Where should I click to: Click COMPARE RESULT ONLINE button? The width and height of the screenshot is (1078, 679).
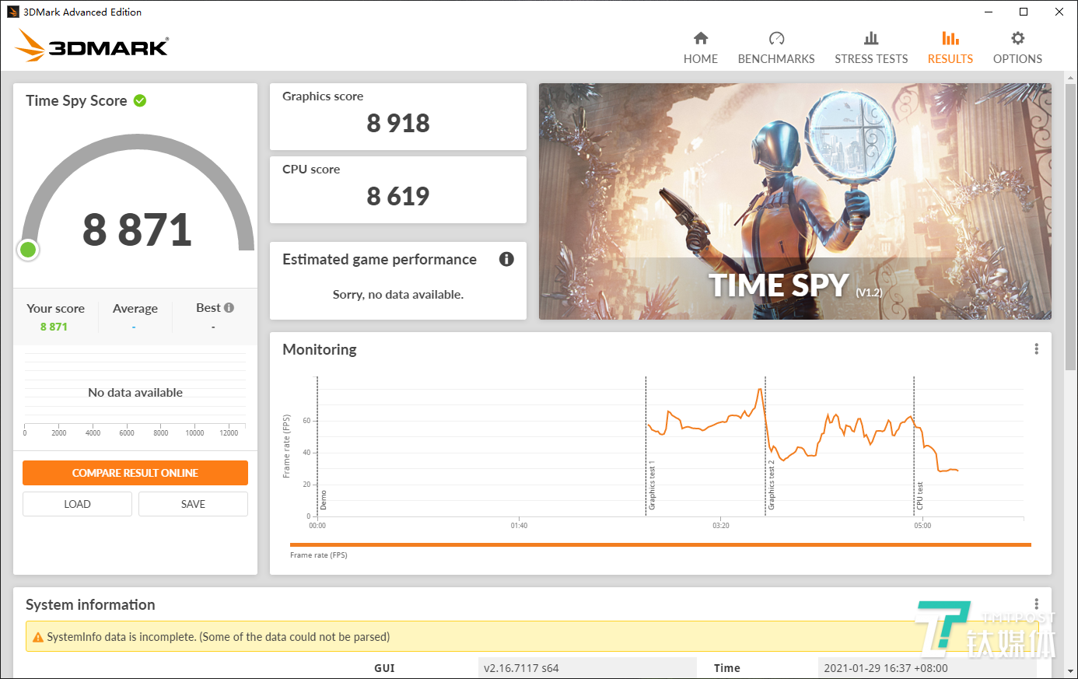135,473
